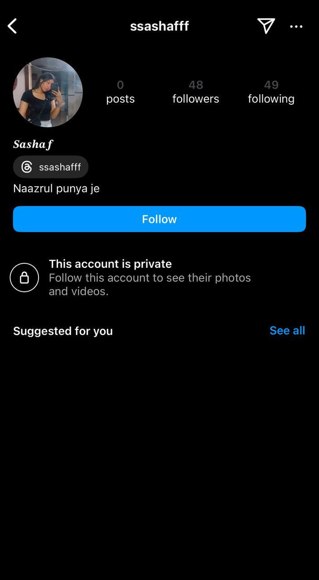Open the following list label
This screenshot has height=580, width=319.
tap(271, 99)
